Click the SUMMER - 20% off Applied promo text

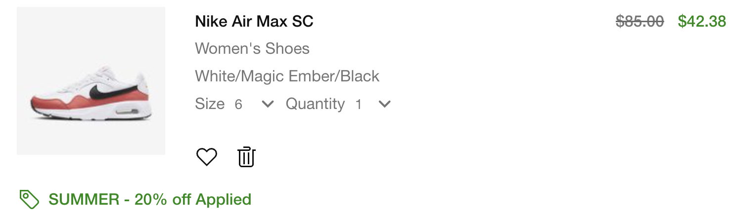pos(150,199)
